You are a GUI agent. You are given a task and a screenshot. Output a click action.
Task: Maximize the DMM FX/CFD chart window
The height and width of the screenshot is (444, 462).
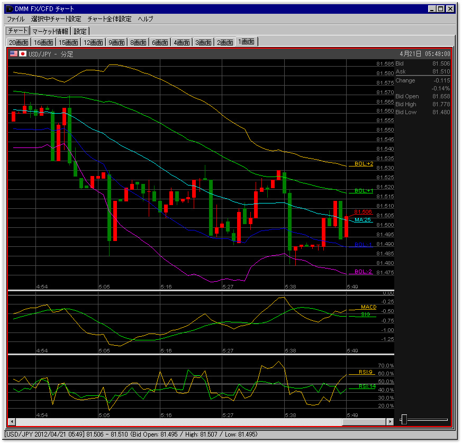click(440, 9)
